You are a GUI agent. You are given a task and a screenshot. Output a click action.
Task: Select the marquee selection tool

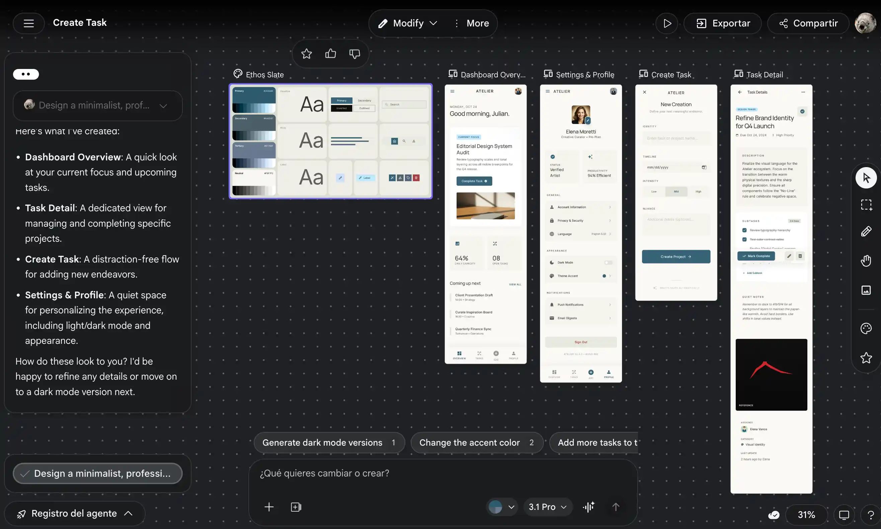tap(866, 205)
